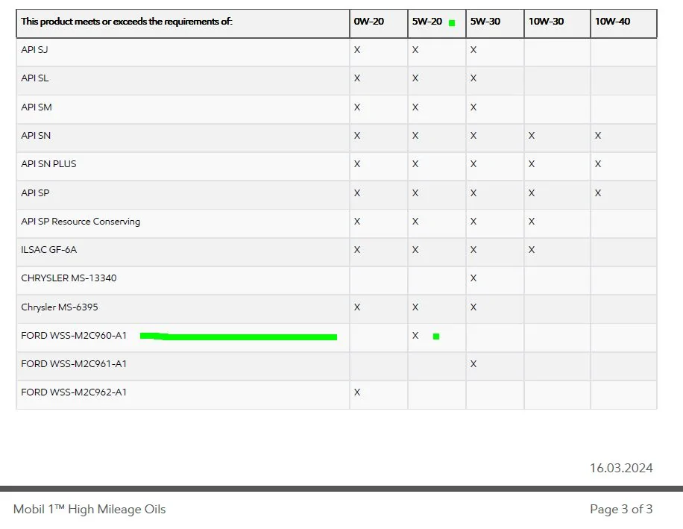683x529 pixels.
Task: Click the Chrysler MS-6395 label
Action: 59,307
